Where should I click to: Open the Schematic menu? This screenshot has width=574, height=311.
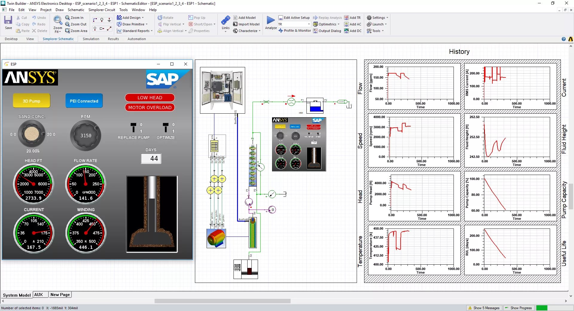coord(76,10)
